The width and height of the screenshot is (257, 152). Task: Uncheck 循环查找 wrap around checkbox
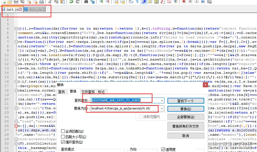coord(63,142)
